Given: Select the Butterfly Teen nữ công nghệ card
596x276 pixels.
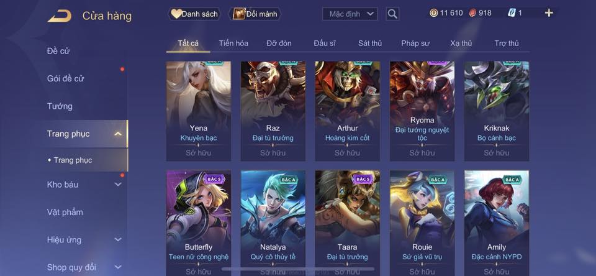Looking at the screenshot, I should [x=199, y=223].
